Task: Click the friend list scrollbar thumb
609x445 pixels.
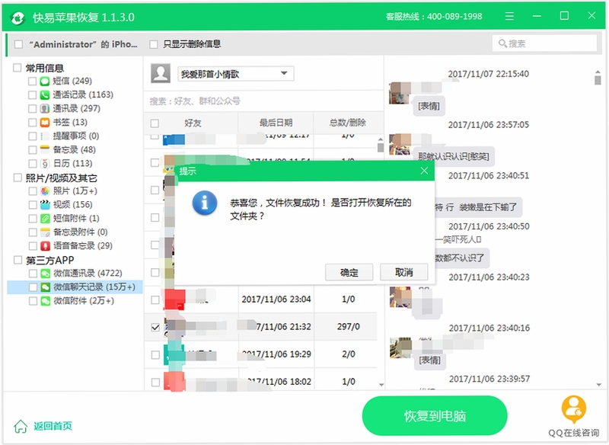Action: click(x=381, y=147)
